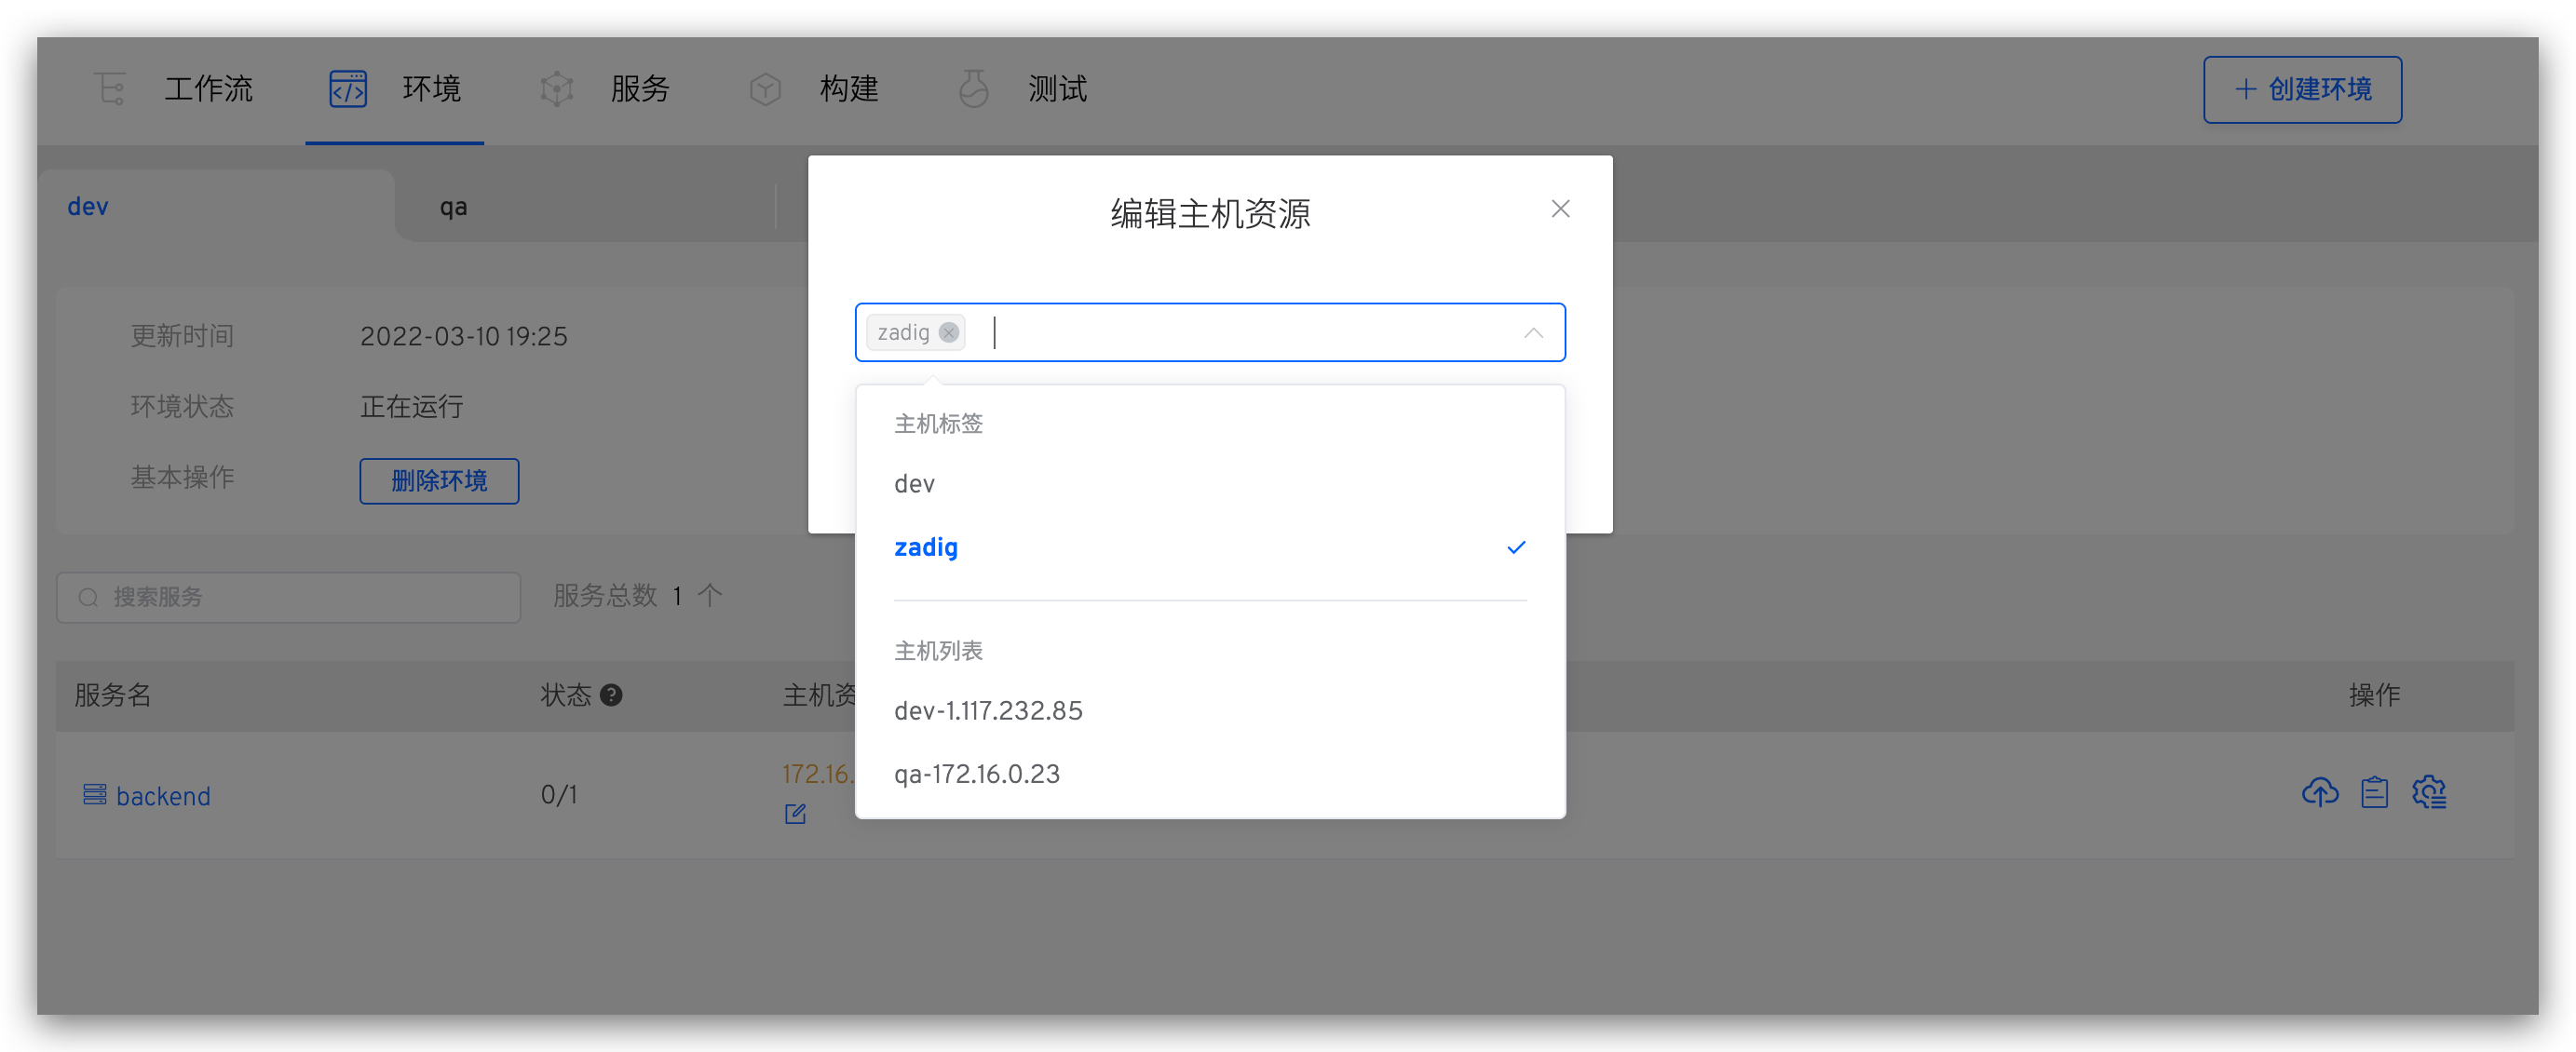Select the 测试 flask icon
Viewport: 2576px width, 1052px height.
[x=973, y=89]
